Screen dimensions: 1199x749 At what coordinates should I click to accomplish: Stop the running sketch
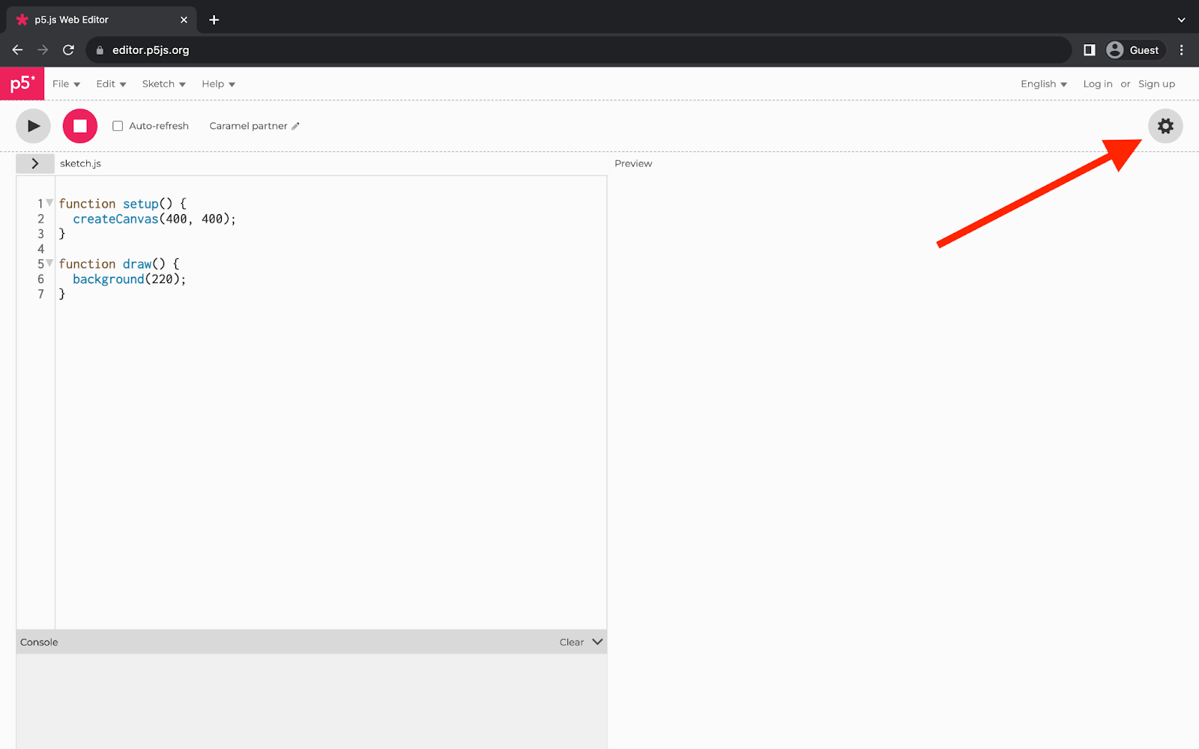pyautogui.click(x=79, y=126)
